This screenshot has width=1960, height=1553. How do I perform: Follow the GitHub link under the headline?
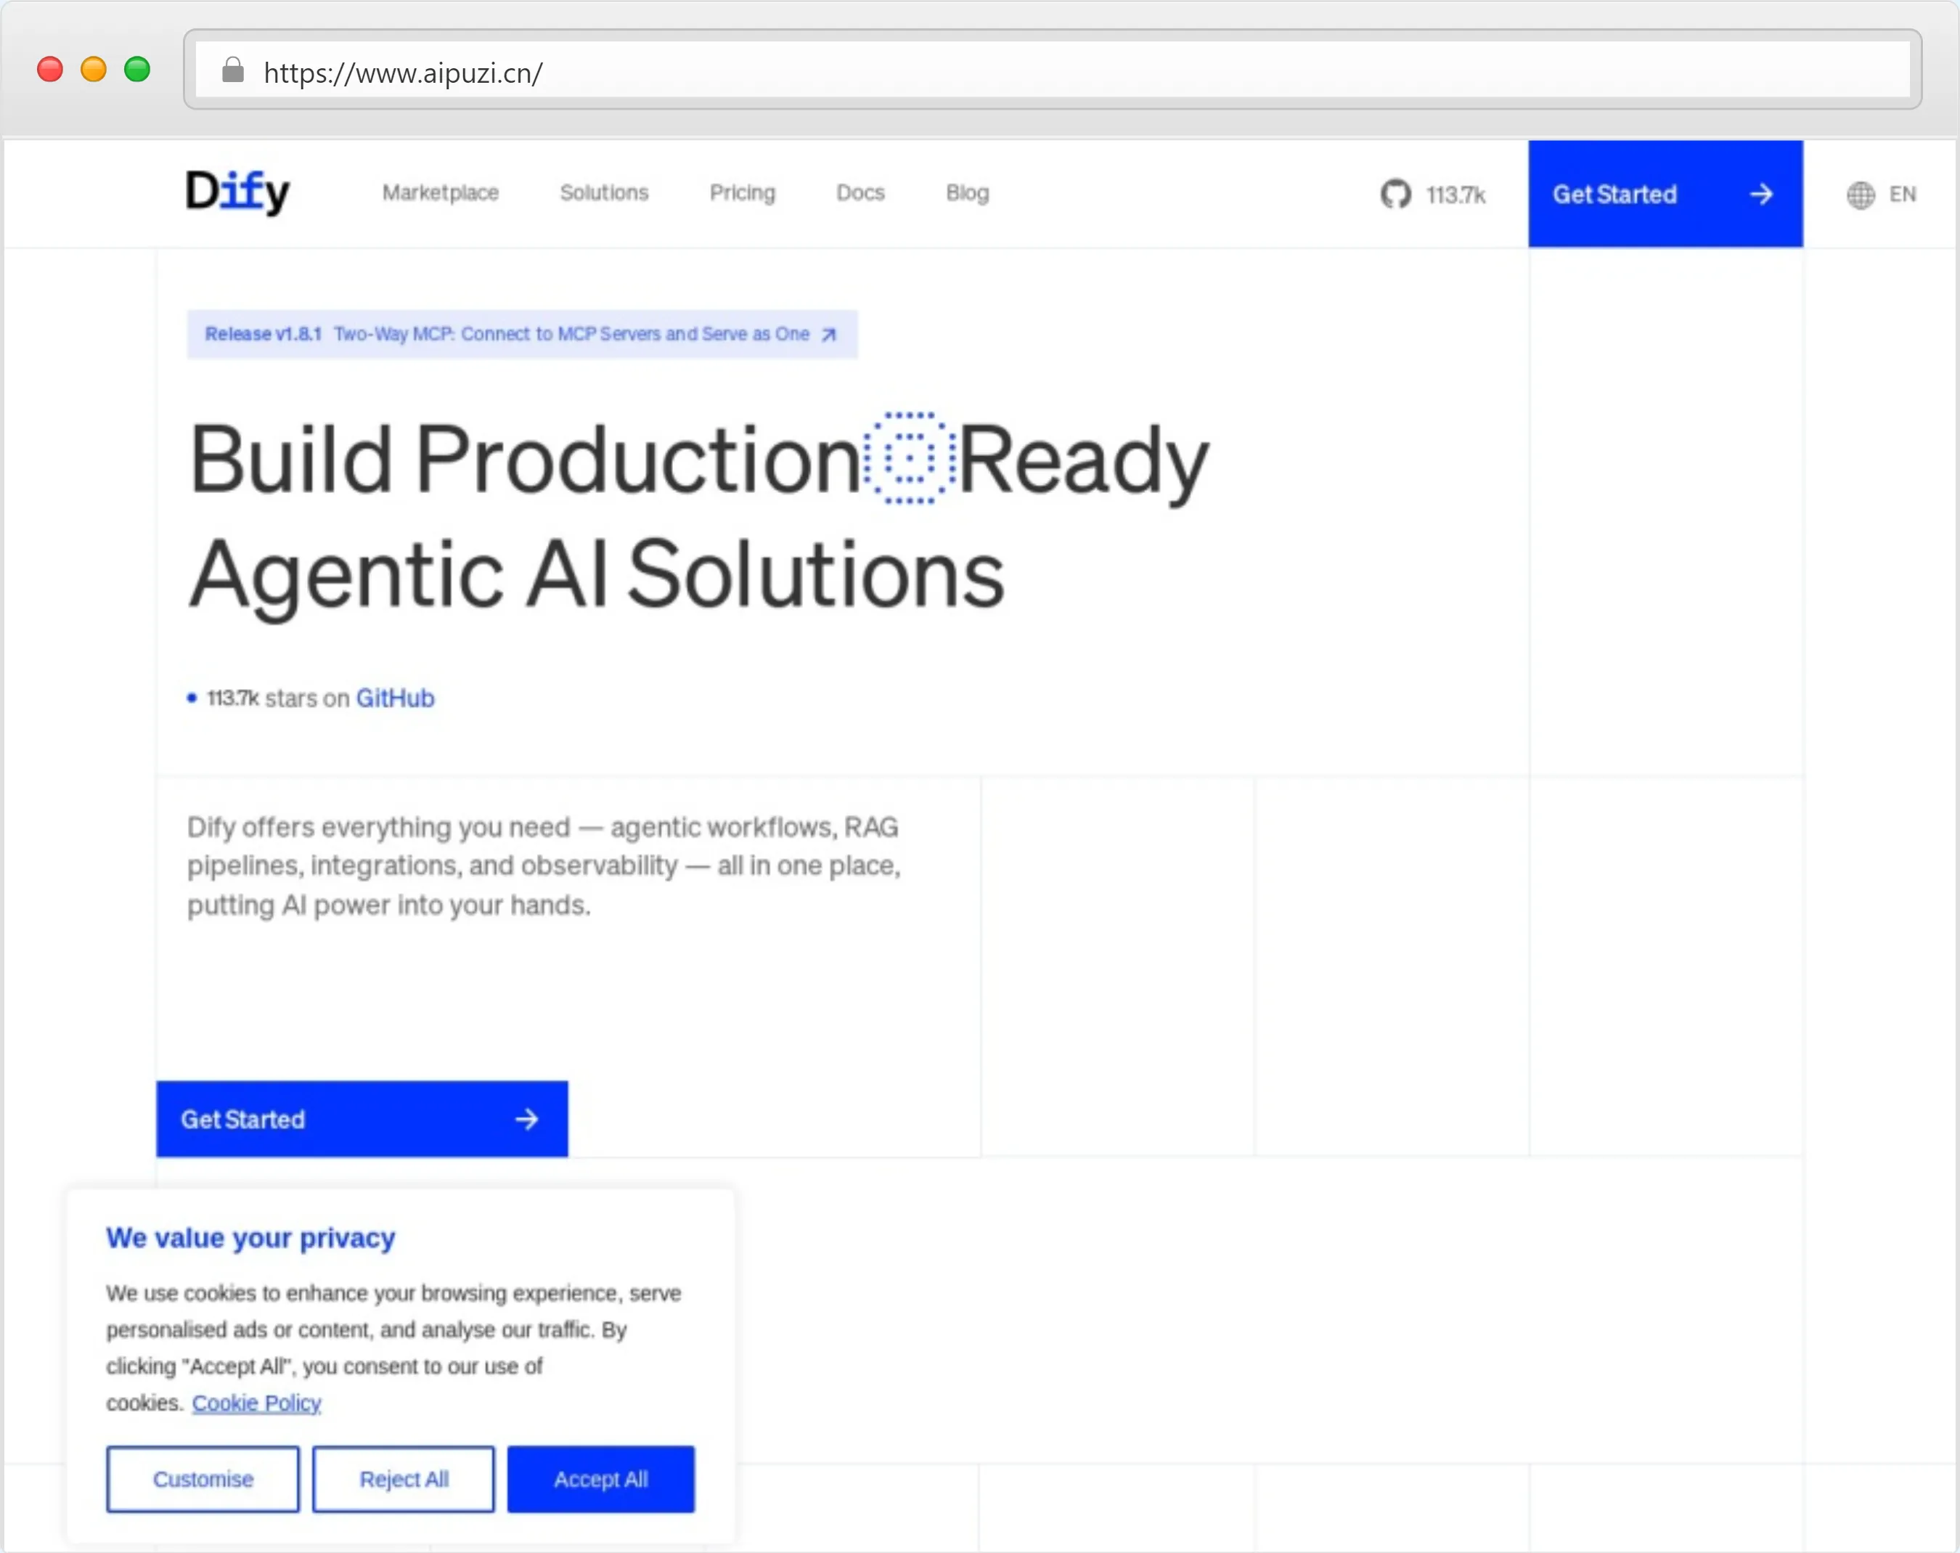tap(395, 698)
